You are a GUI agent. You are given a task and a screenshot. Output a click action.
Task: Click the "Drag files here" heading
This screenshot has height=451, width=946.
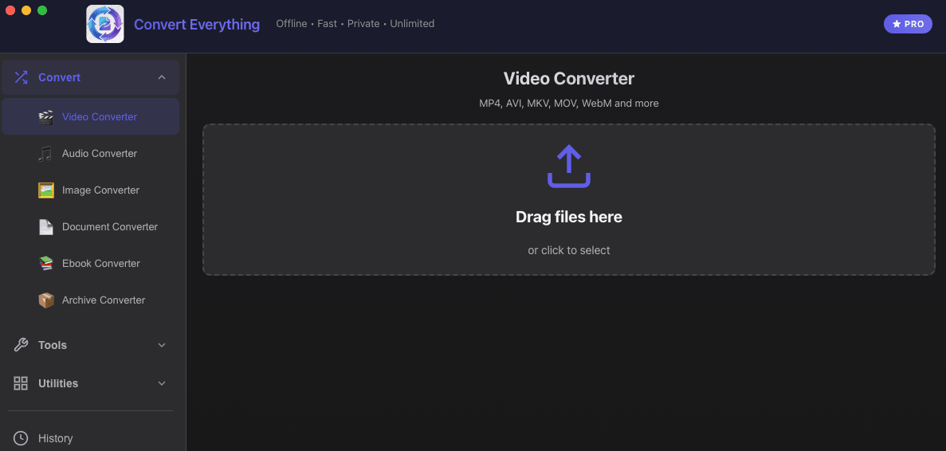coord(569,217)
